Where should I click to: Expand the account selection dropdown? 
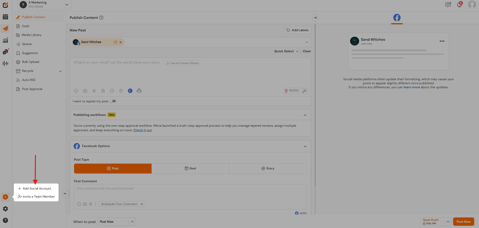(306, 42)
